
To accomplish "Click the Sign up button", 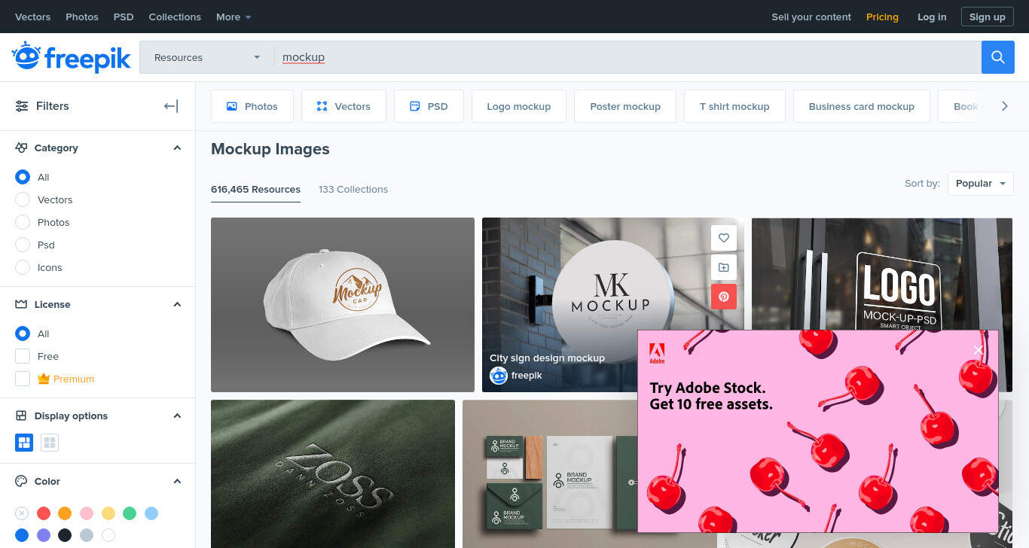I will click(987, 17).
